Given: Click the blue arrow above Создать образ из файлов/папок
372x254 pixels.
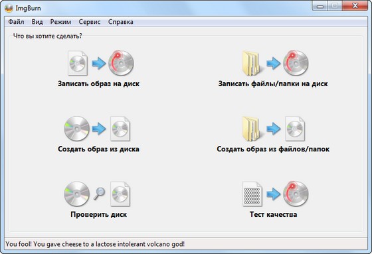Looking at the screenshot, I should (273, 129).
